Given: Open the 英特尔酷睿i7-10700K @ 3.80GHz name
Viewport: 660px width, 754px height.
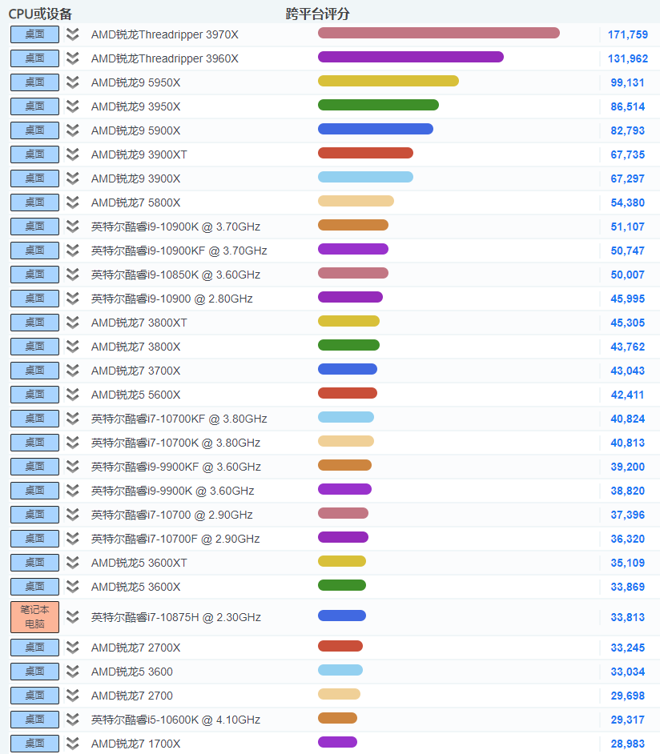Looking at the screenshot, I should pyautogui.click(x=175, y=443).
